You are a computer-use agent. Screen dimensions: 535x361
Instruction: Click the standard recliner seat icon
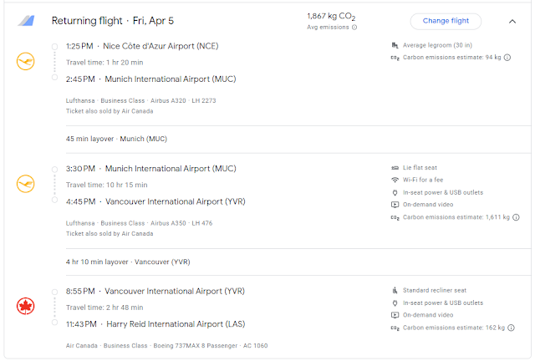395,290
